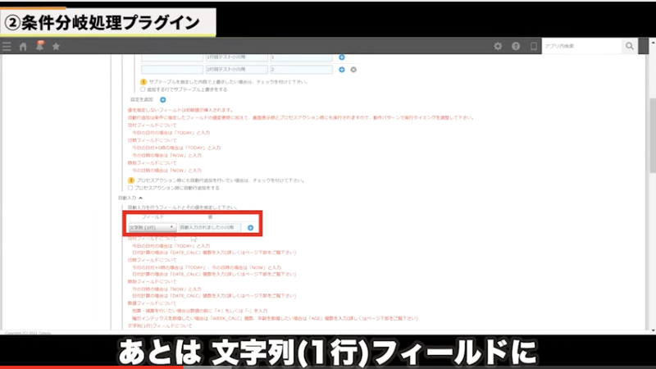
Task: Go to the kintone home icon
Action: click(23, 47)
